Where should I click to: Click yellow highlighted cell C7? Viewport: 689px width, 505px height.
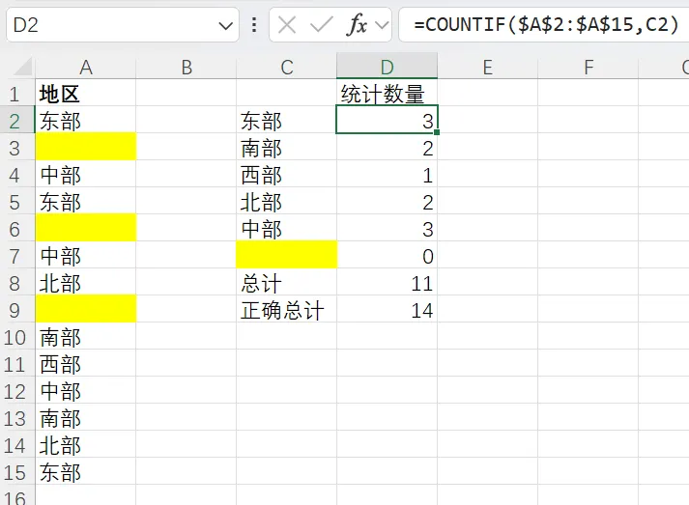[286, 255]
